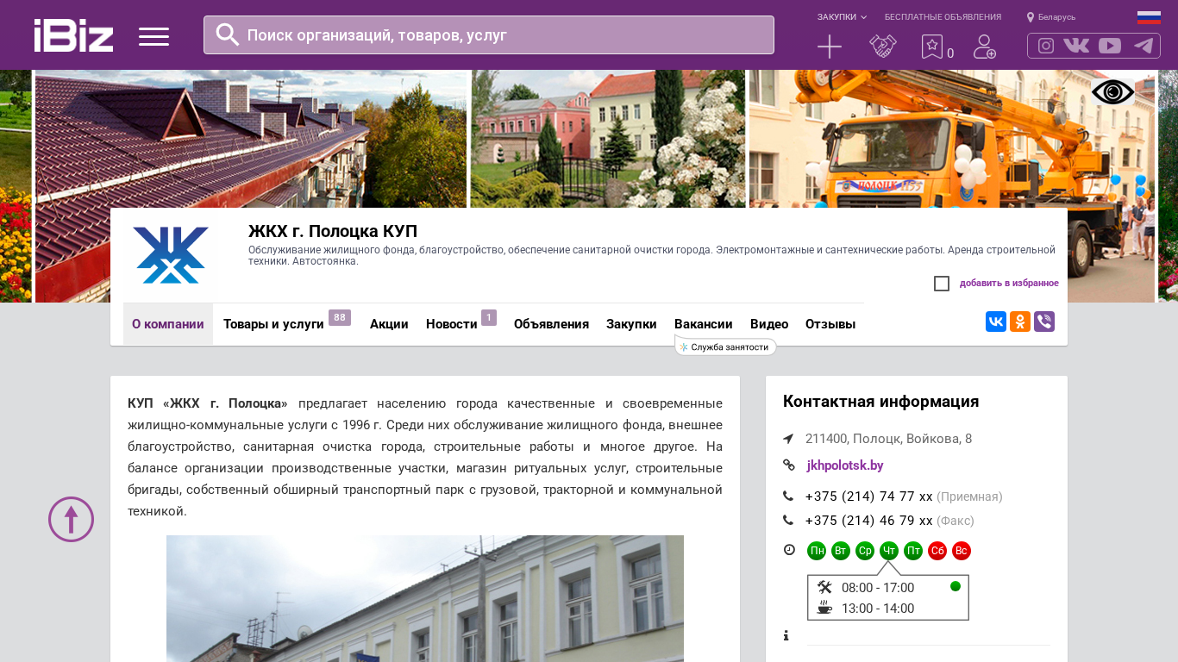Select Friday (Пт) schedule day
Image resolution: width=1178 pixels, height=662 pixels.
(x=913, y=551)
